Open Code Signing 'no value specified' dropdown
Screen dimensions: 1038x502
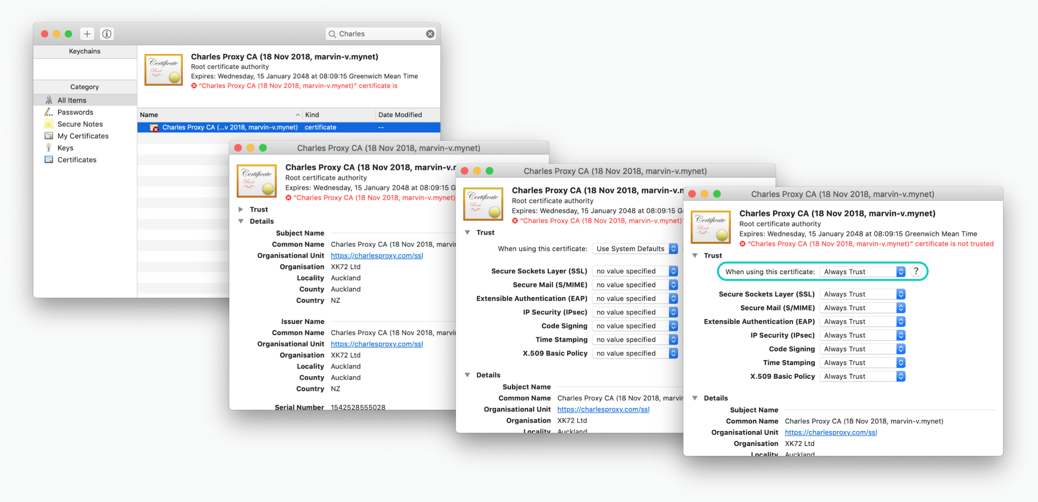(x=635, y=326)
